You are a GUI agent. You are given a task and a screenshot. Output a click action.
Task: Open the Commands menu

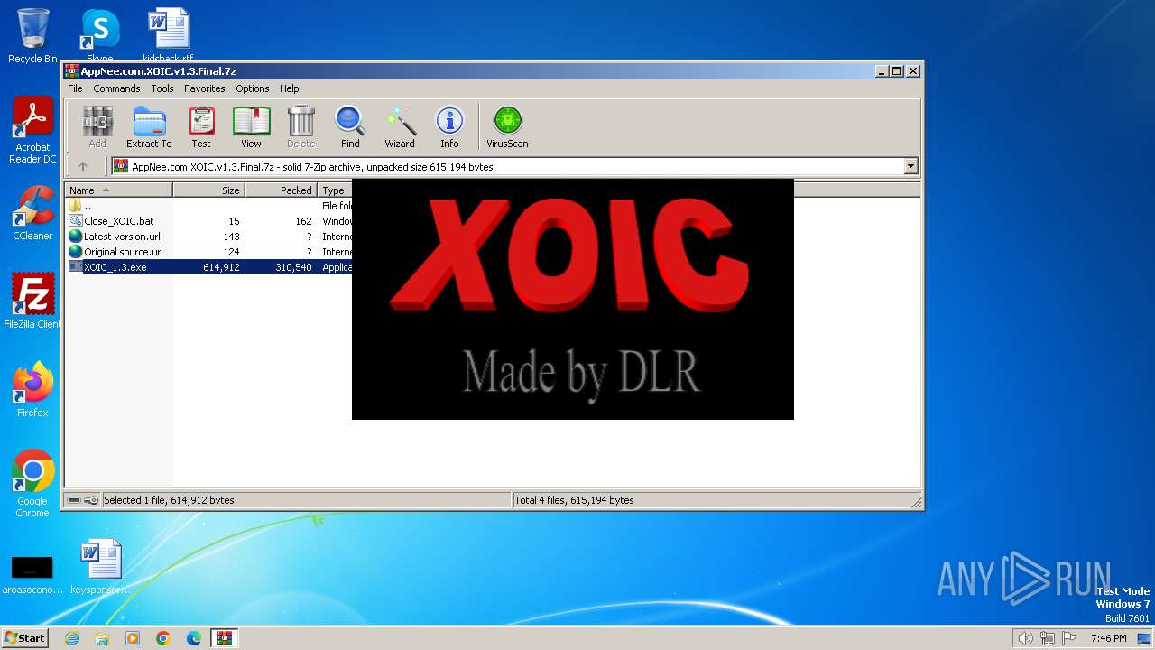116,88
